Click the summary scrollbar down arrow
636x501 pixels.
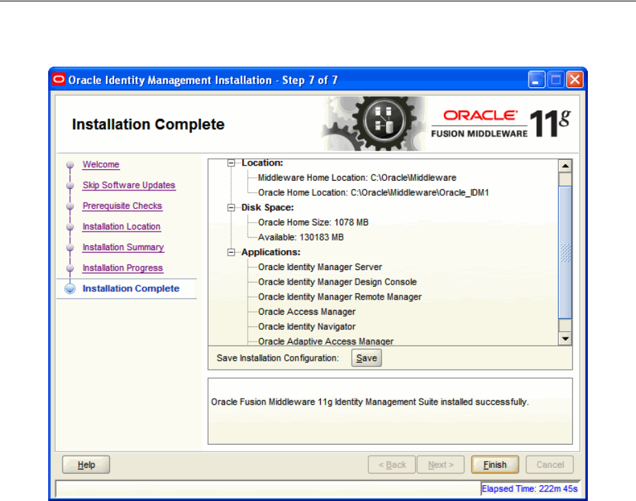(x=565, y=339)
